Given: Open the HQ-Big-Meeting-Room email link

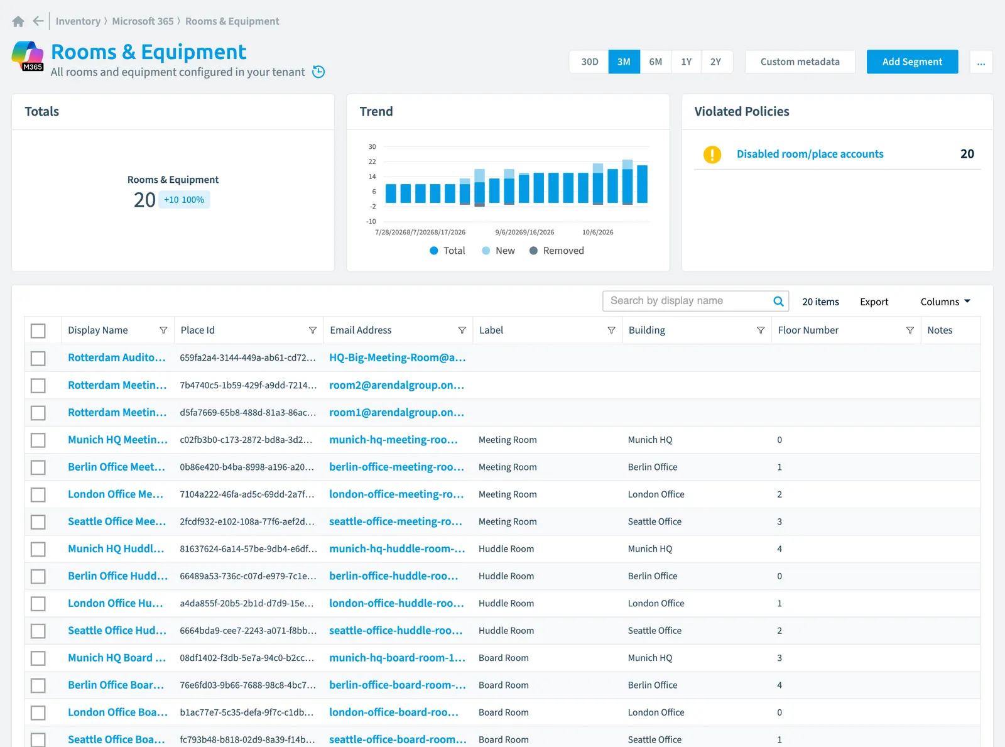Looking at the screenshot, I should click(398, 357).
